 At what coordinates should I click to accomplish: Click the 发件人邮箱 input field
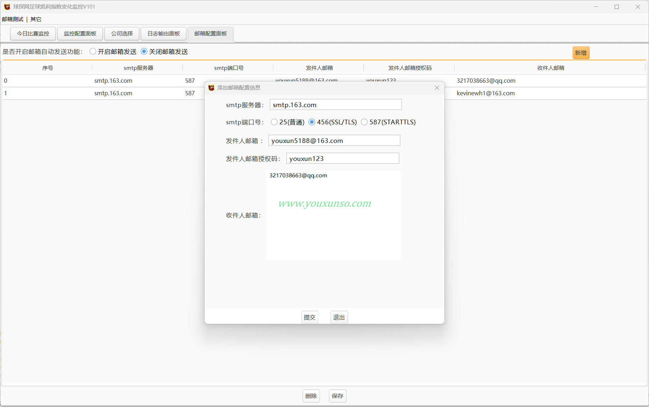click(x=334, y=140)
